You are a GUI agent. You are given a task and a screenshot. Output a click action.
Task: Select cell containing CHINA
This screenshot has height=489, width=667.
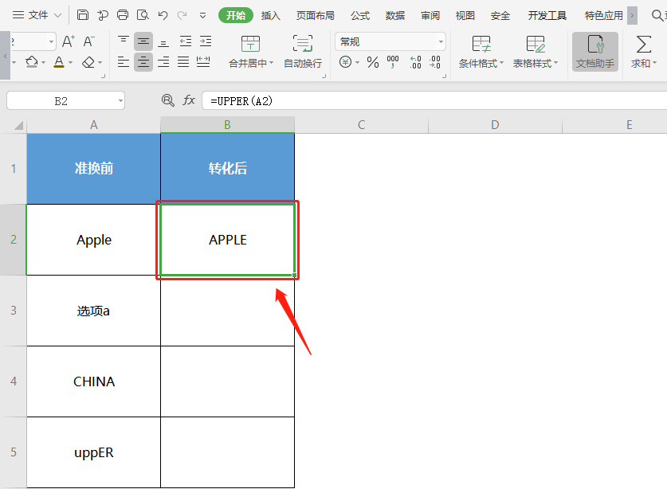pyautogui.click(x=93, y=381)
